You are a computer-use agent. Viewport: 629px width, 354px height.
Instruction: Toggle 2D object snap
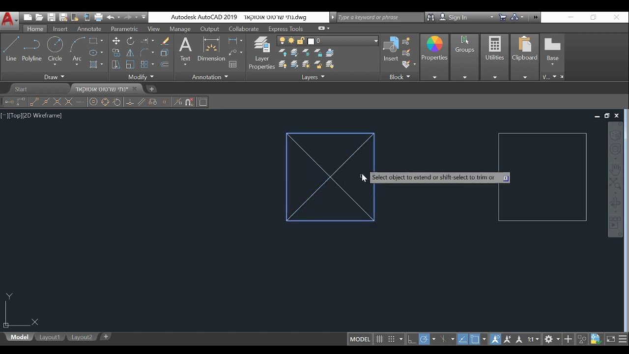click(475, 339)
